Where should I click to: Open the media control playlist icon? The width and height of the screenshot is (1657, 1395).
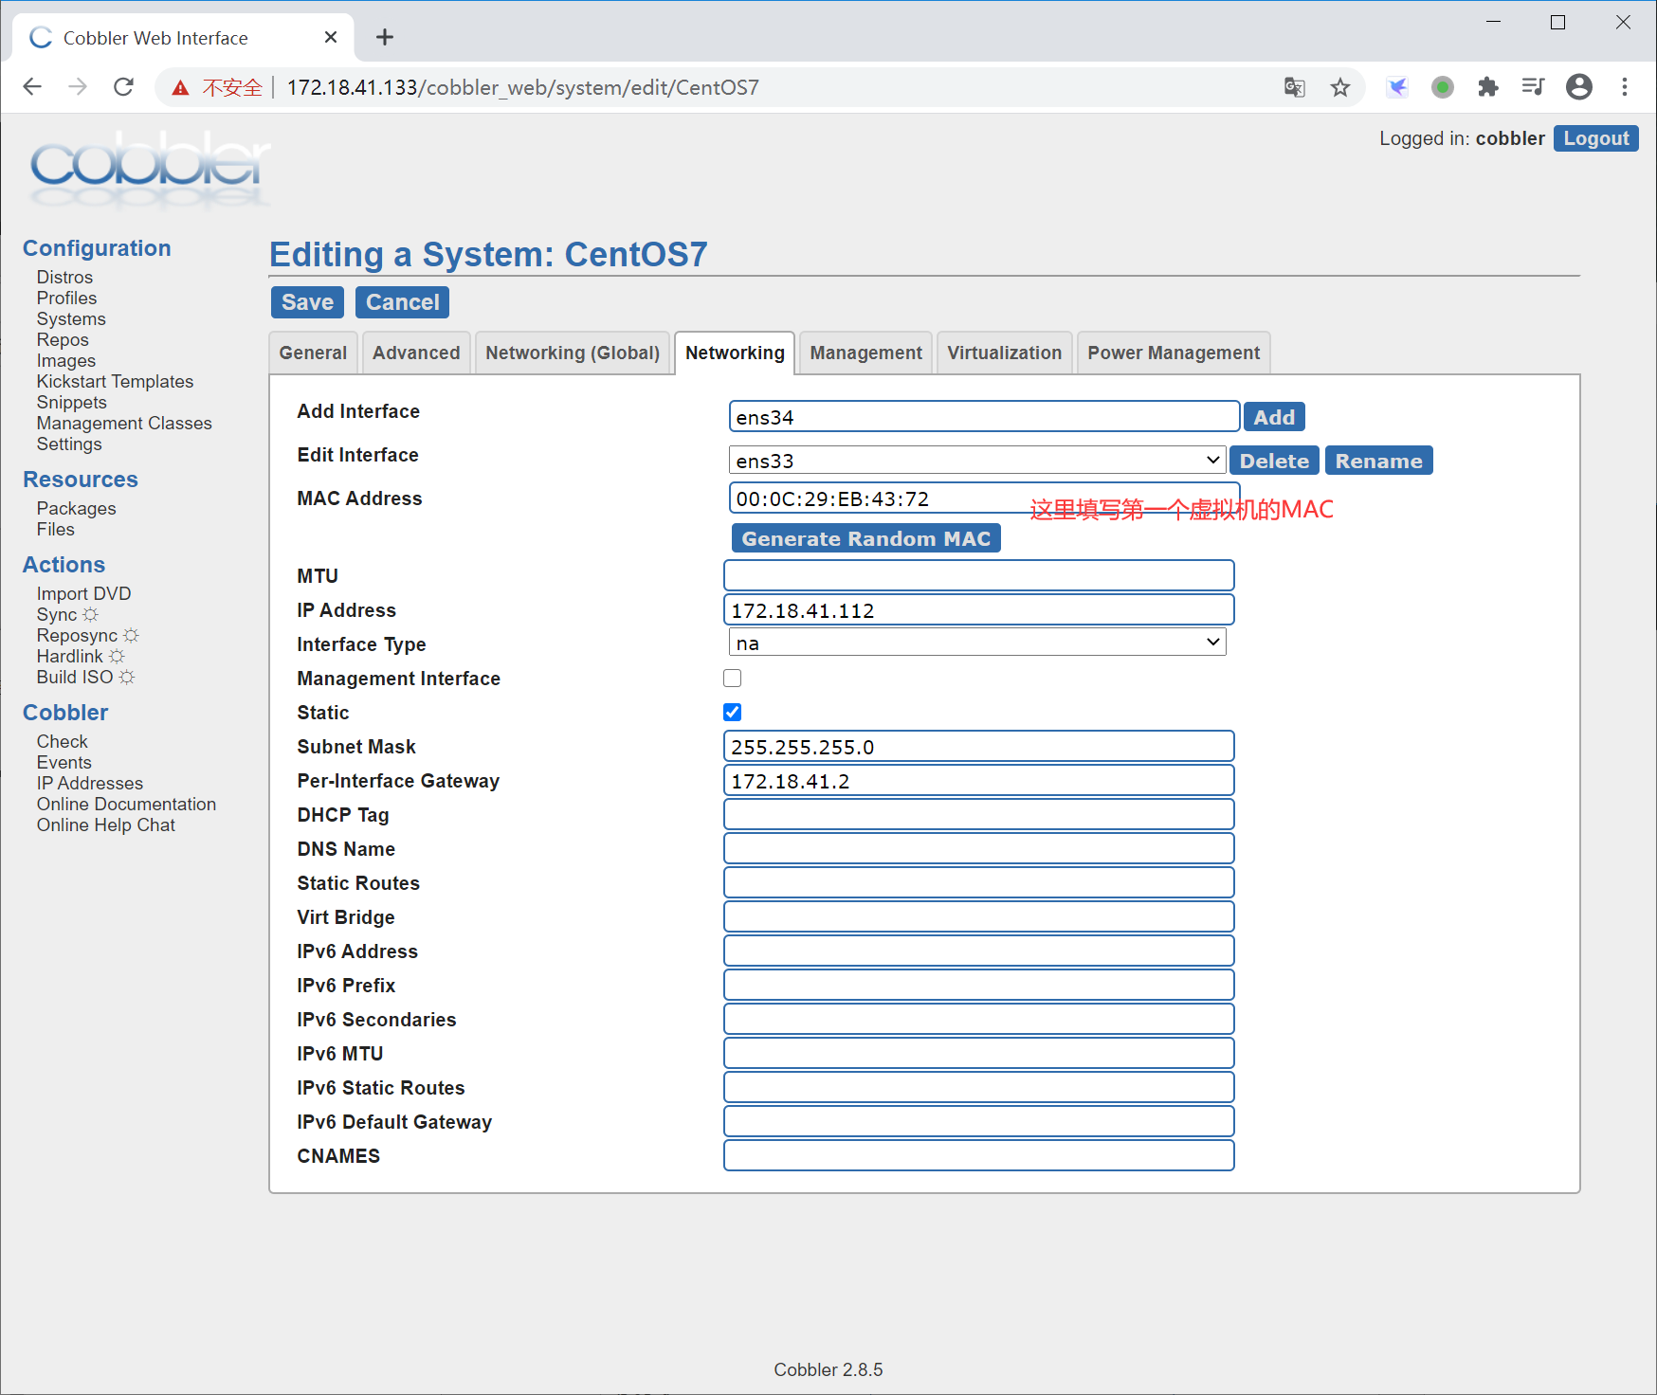1533,87
